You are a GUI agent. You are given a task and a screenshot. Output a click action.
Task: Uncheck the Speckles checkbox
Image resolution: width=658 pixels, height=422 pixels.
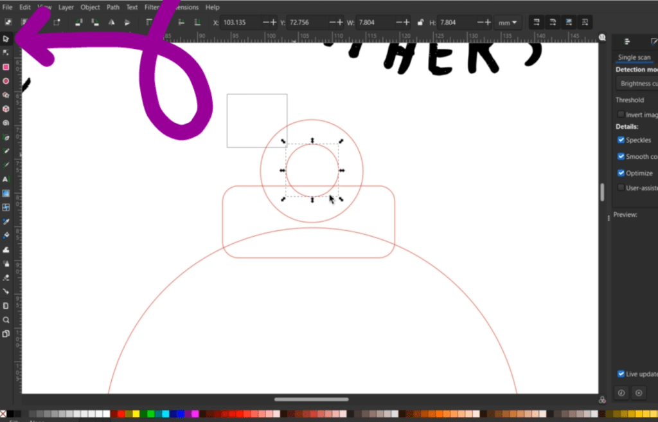click(621, 140)
